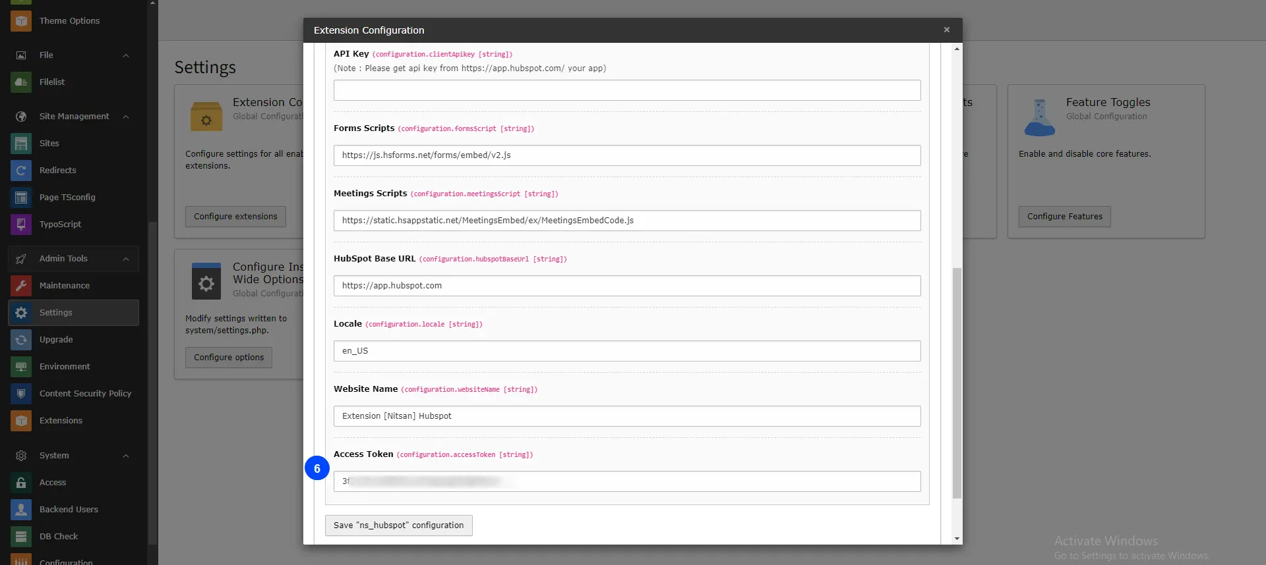Click the Configure options button

(x=229, y=358)
